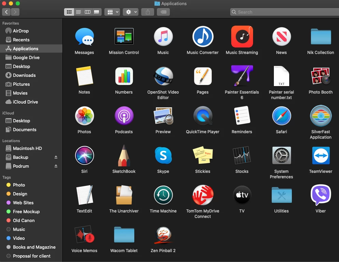
Task: Open the Music app
Action: tap(163, 37)
